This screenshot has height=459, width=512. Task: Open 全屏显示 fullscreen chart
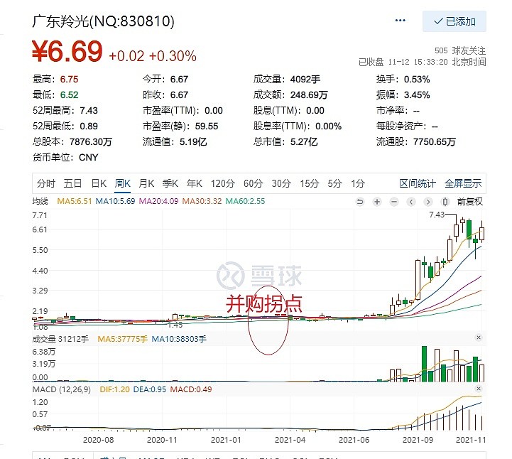pos(463,183)
